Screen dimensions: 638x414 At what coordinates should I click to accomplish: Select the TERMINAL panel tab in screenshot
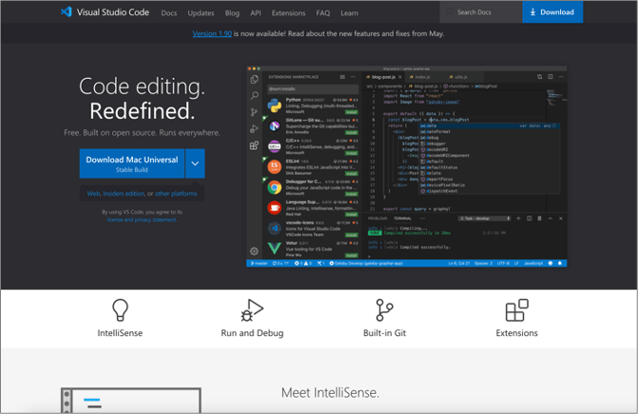tap(402, 218)
